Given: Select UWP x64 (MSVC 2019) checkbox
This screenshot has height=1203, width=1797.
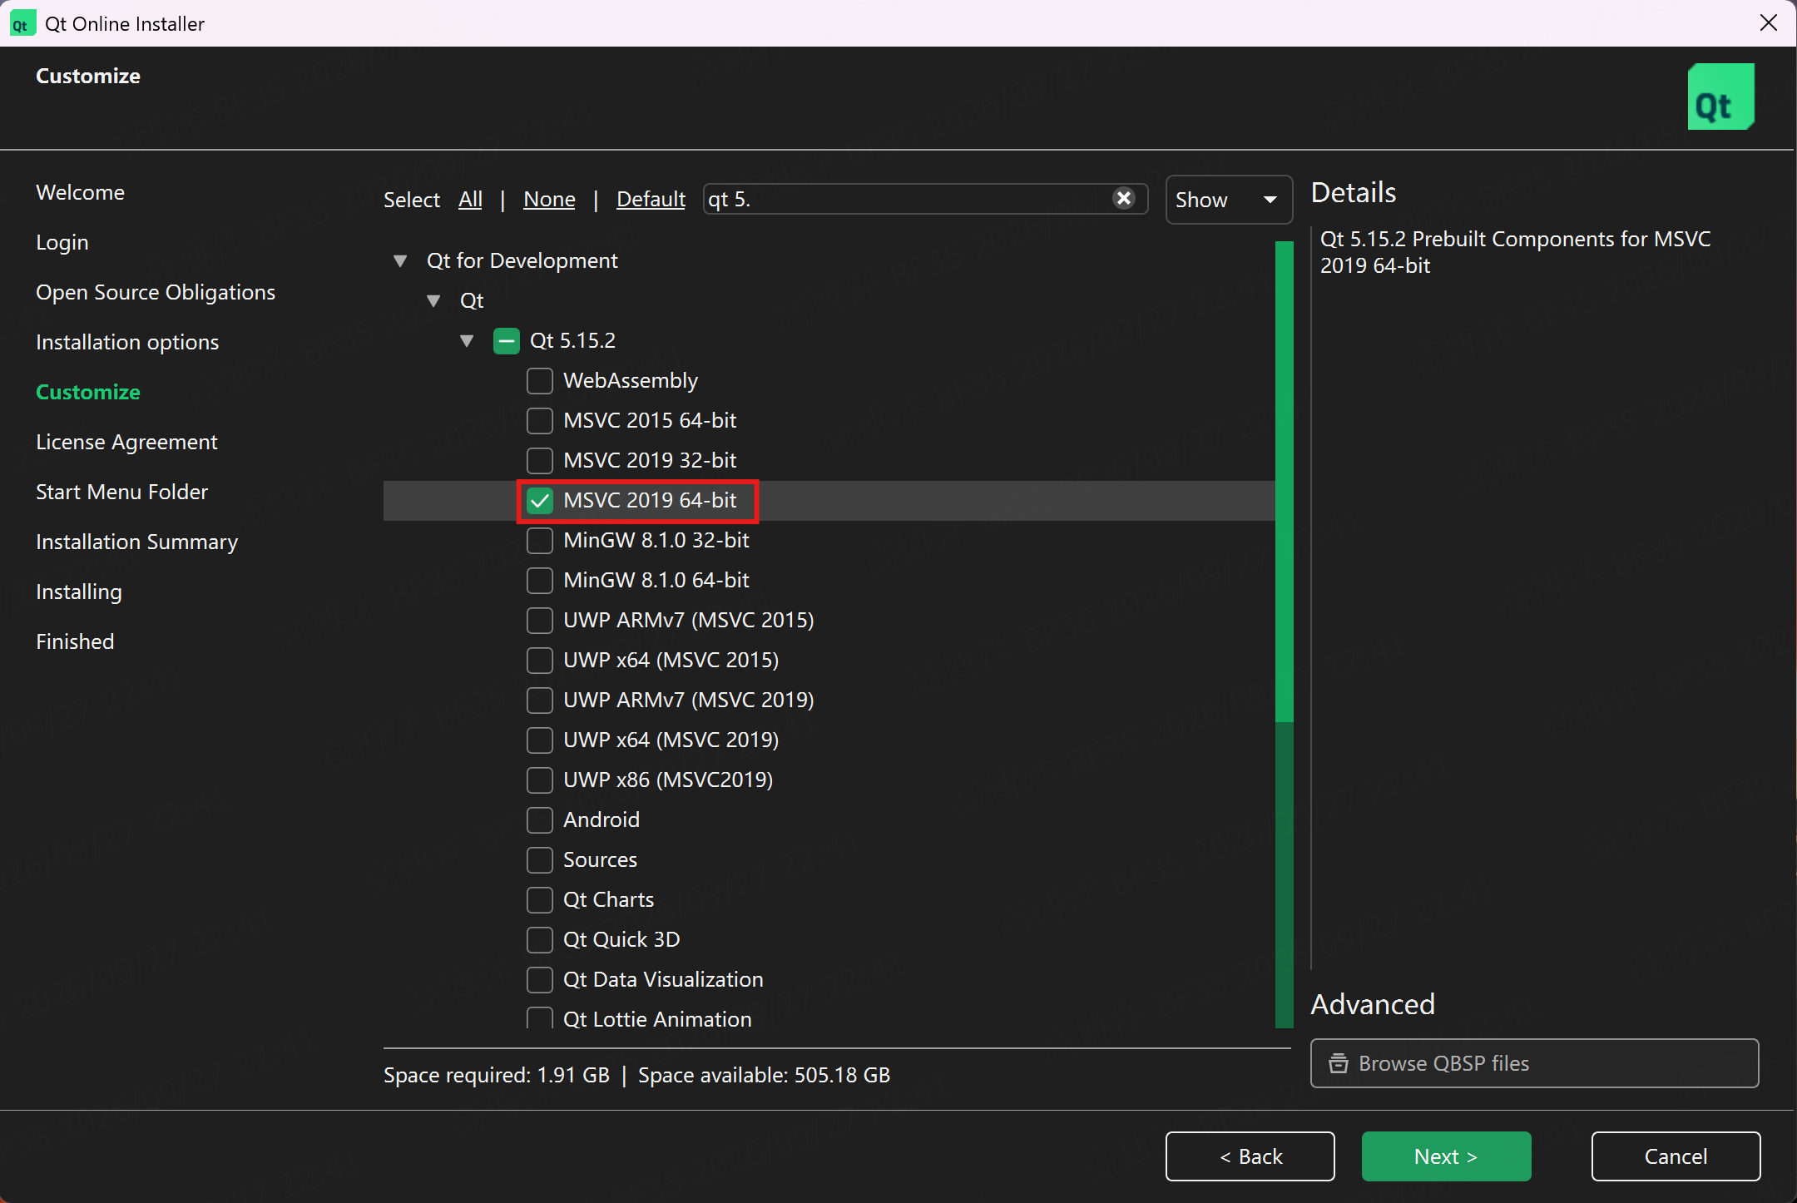Looking at the screenshot, I should 540,740.
